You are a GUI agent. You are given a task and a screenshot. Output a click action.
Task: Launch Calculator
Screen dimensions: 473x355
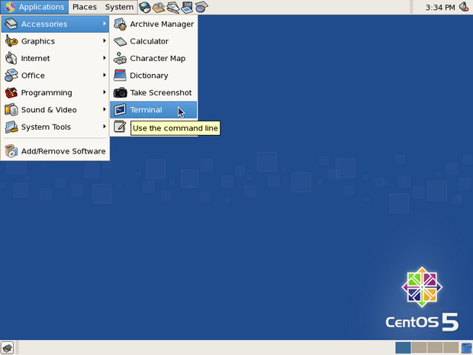tap(153, 41)
